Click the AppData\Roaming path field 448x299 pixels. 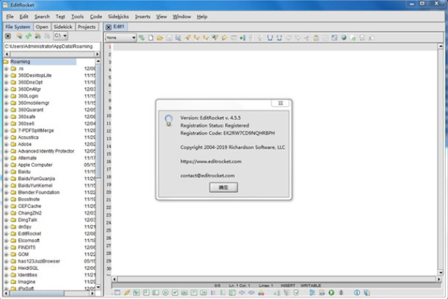[50, 46]
